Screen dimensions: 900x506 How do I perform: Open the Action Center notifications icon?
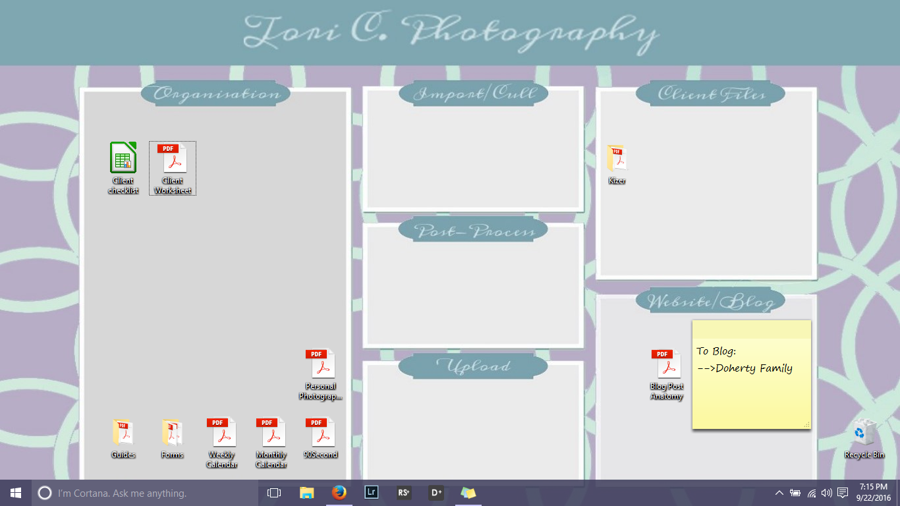pyautogui.click(x=843, y=493)
